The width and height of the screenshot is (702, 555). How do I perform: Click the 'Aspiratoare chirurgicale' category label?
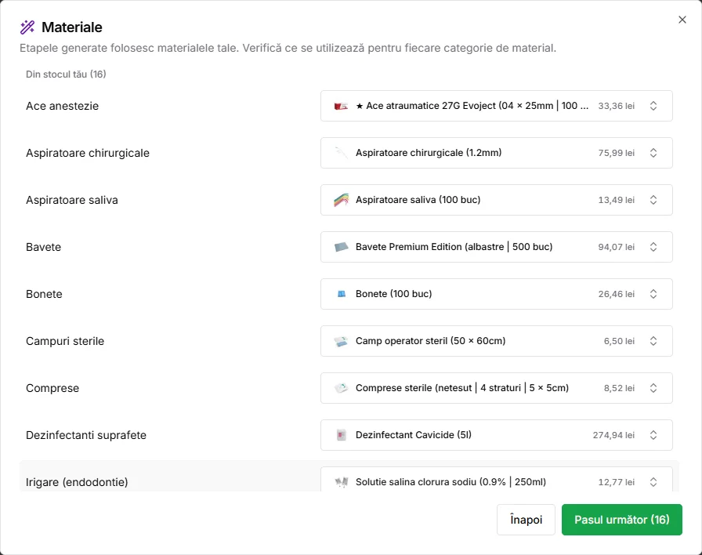tap(88, 153)
